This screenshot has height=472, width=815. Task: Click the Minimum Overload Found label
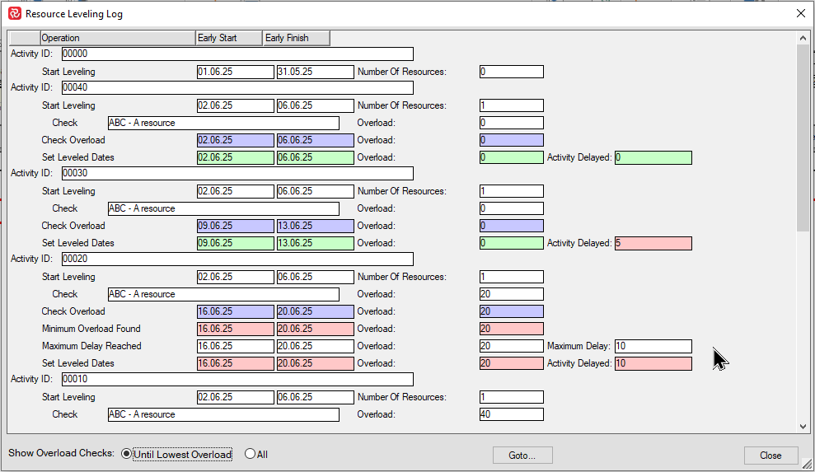click(x=91, y=329)
